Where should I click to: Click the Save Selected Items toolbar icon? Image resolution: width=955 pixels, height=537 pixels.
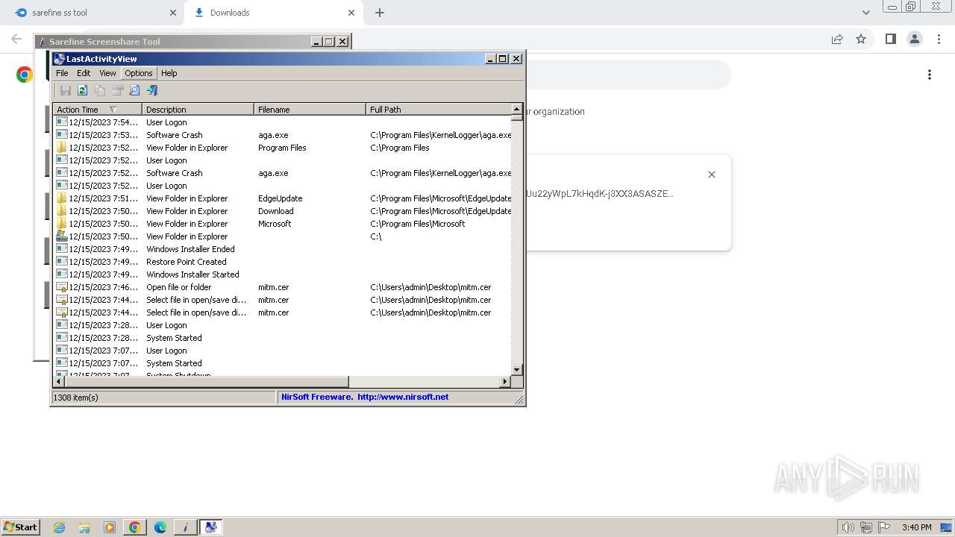tap(65, 90)
